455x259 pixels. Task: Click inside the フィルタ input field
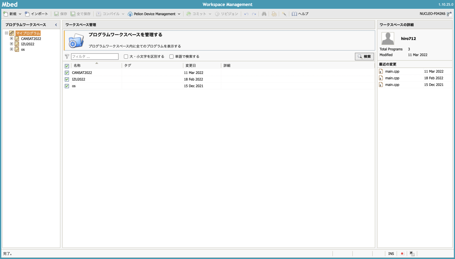94,56
